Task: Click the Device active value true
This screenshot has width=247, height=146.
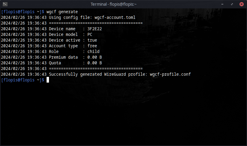Action: pyautogui.click(x=92, y=40)
